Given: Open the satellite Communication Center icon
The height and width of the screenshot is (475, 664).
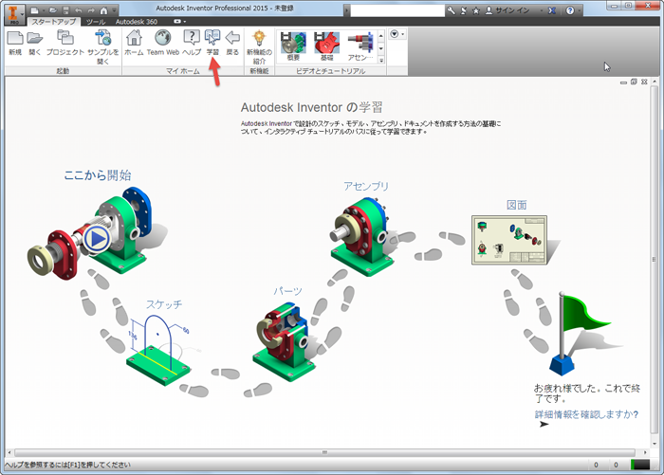Looking at the screenshot, I should [x=464, y=10].
